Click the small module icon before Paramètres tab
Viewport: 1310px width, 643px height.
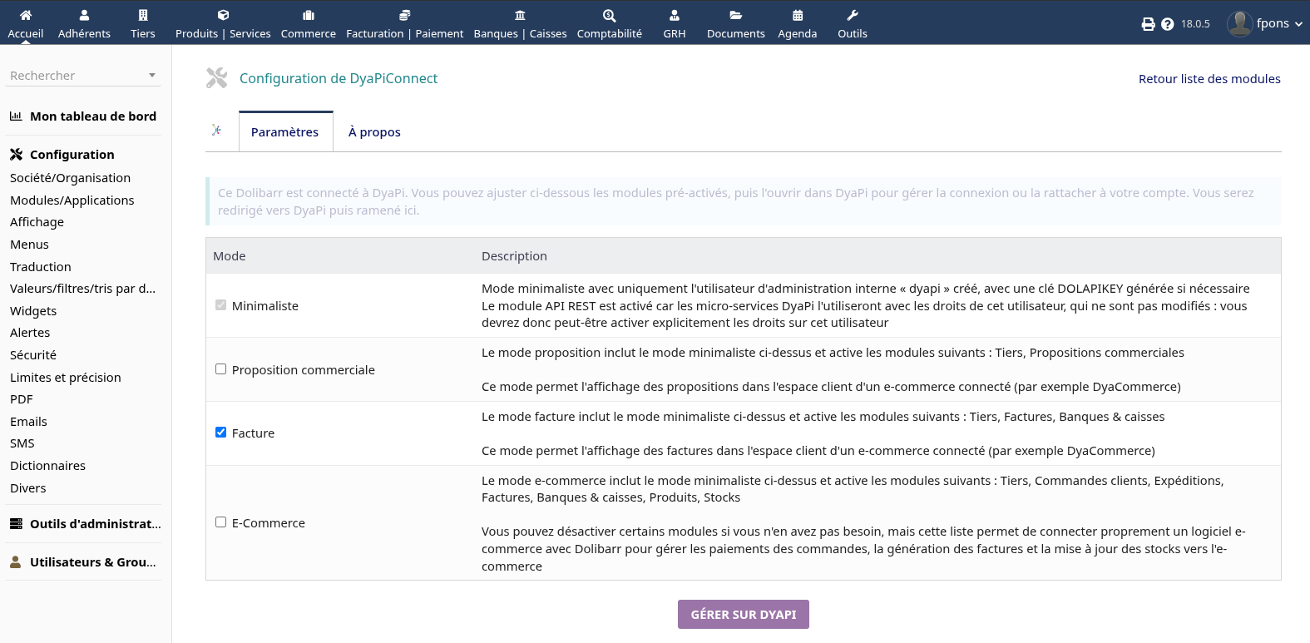(x=216, y=130)
